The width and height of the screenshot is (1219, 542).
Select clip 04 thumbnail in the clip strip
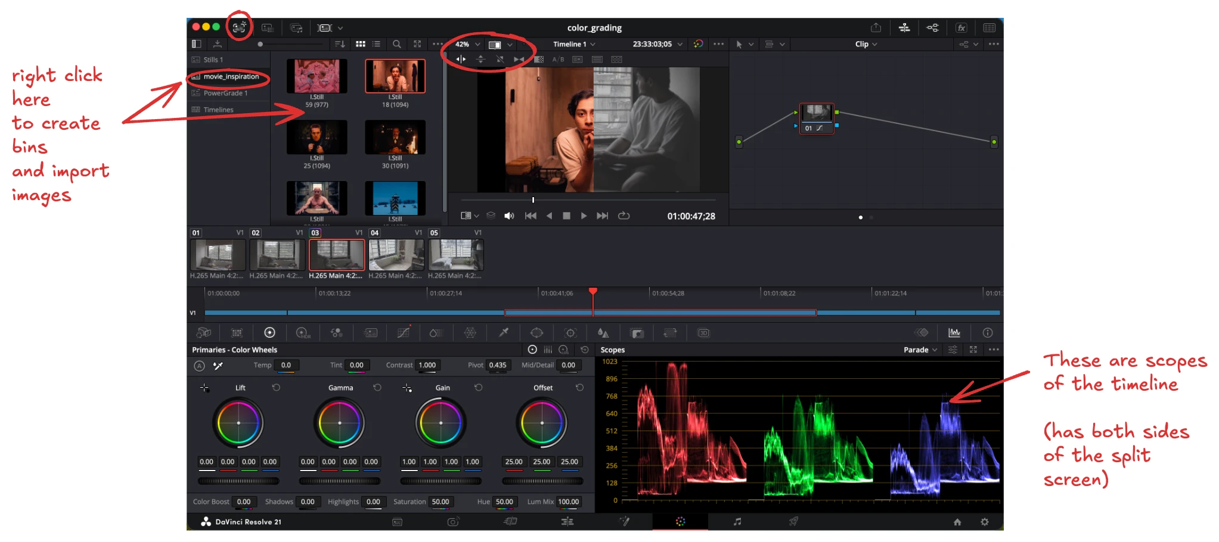[396, 255]
